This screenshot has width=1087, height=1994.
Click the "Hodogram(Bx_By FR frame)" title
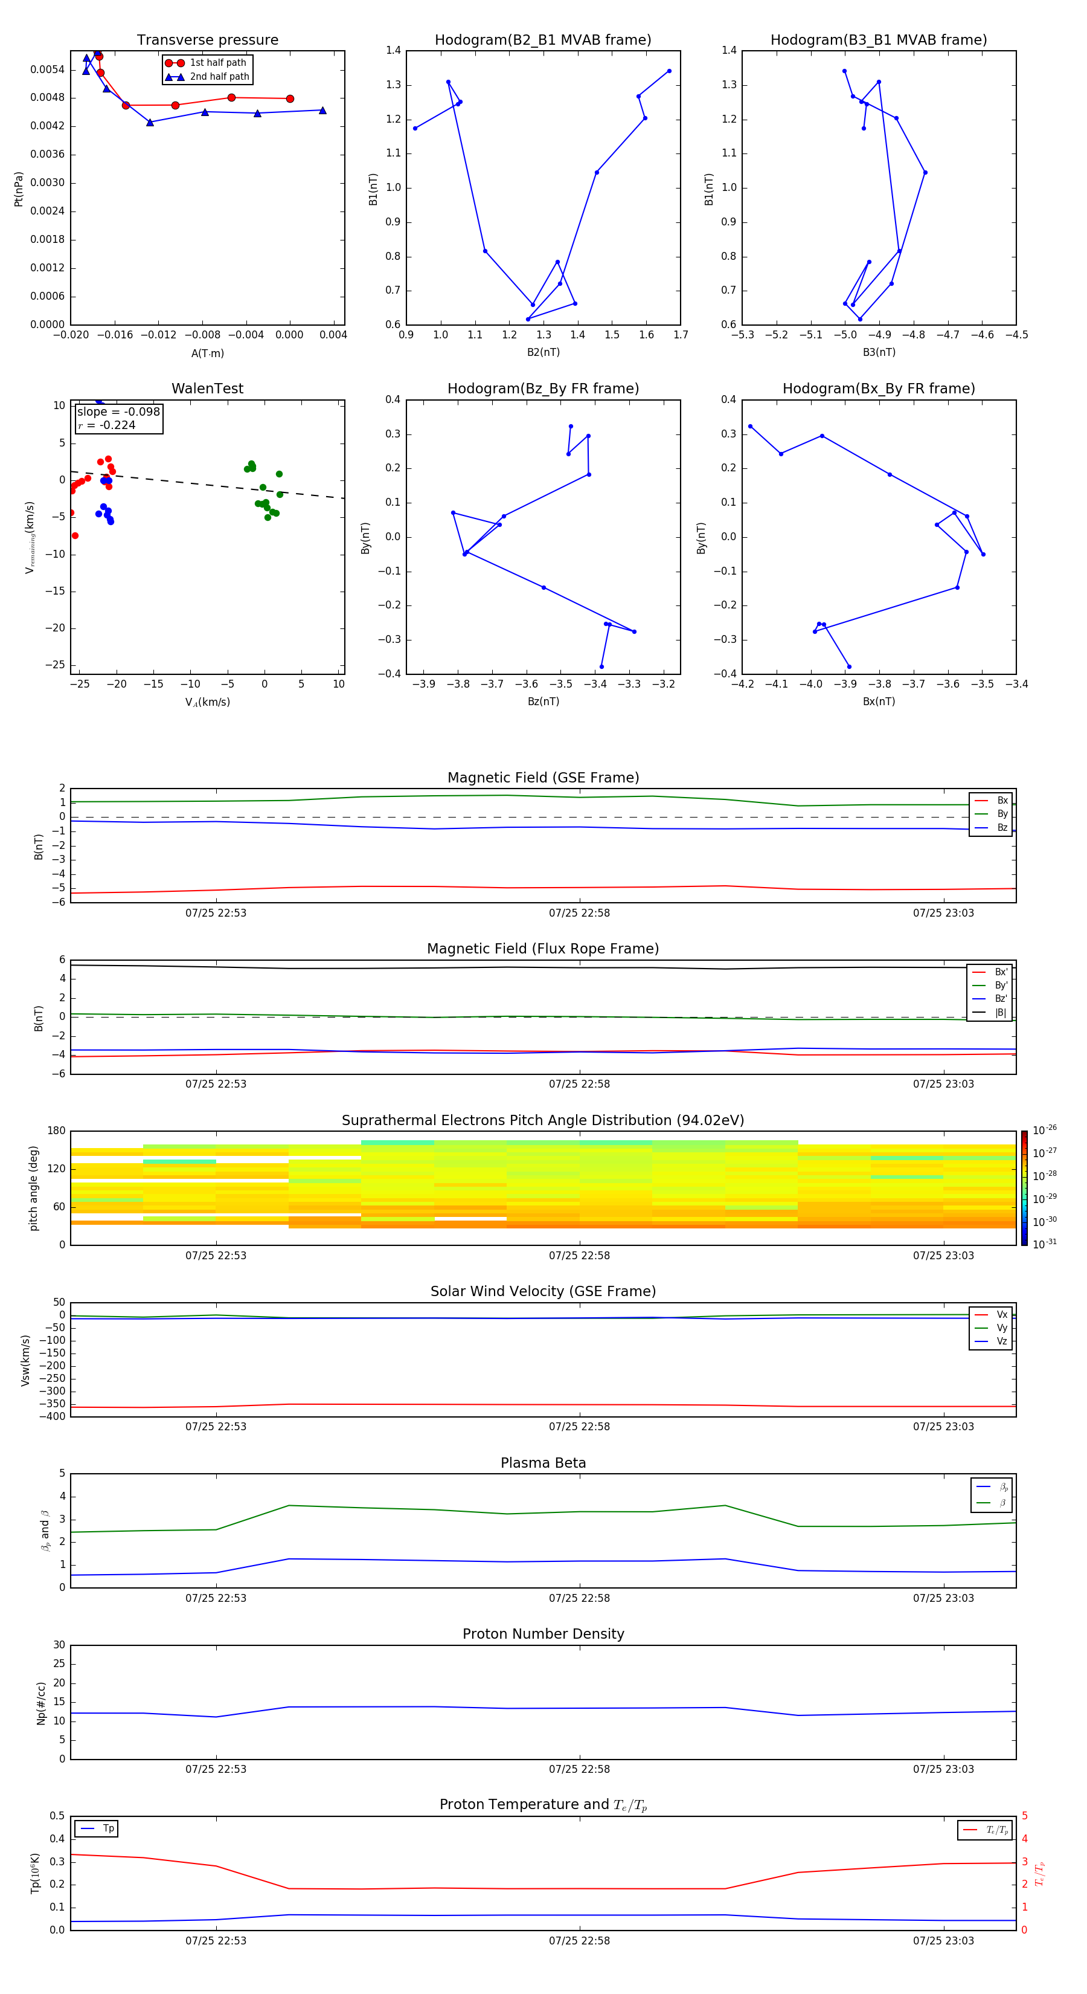[x=879, y=389]
